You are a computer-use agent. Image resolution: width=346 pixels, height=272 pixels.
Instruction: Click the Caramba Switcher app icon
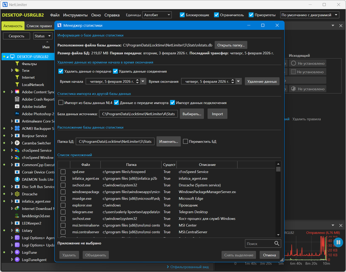pyautogui.click(x=17, y=143)
